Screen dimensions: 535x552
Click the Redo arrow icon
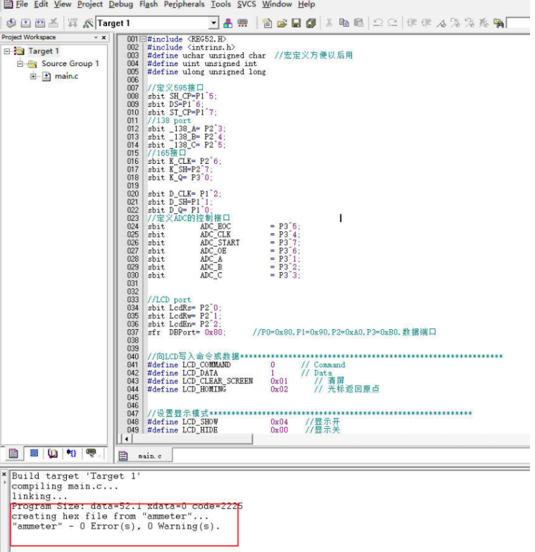[392, 23]
